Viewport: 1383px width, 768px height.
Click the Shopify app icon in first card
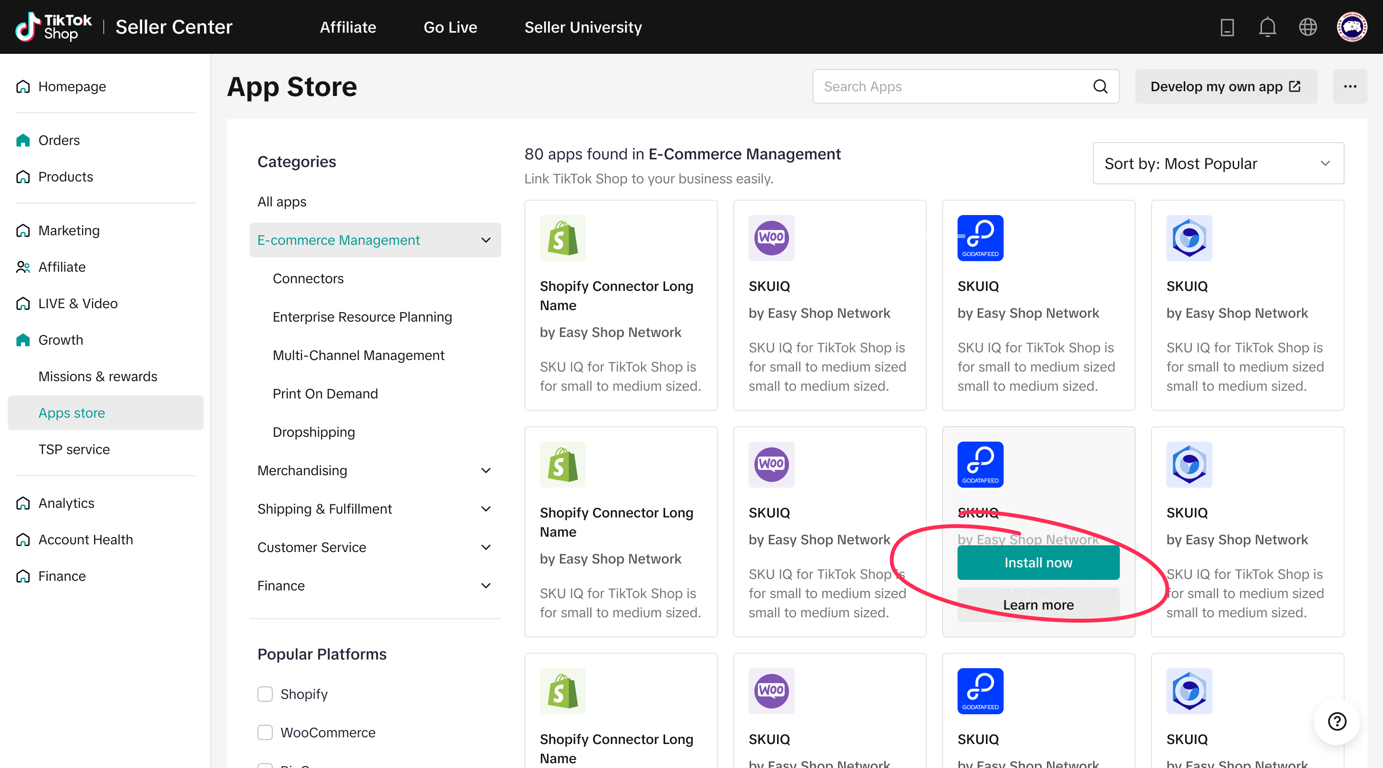[x=562, y=238]
